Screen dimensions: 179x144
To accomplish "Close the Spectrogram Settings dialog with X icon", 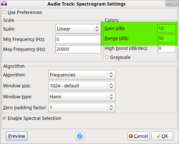I will [x=175, y=4].
